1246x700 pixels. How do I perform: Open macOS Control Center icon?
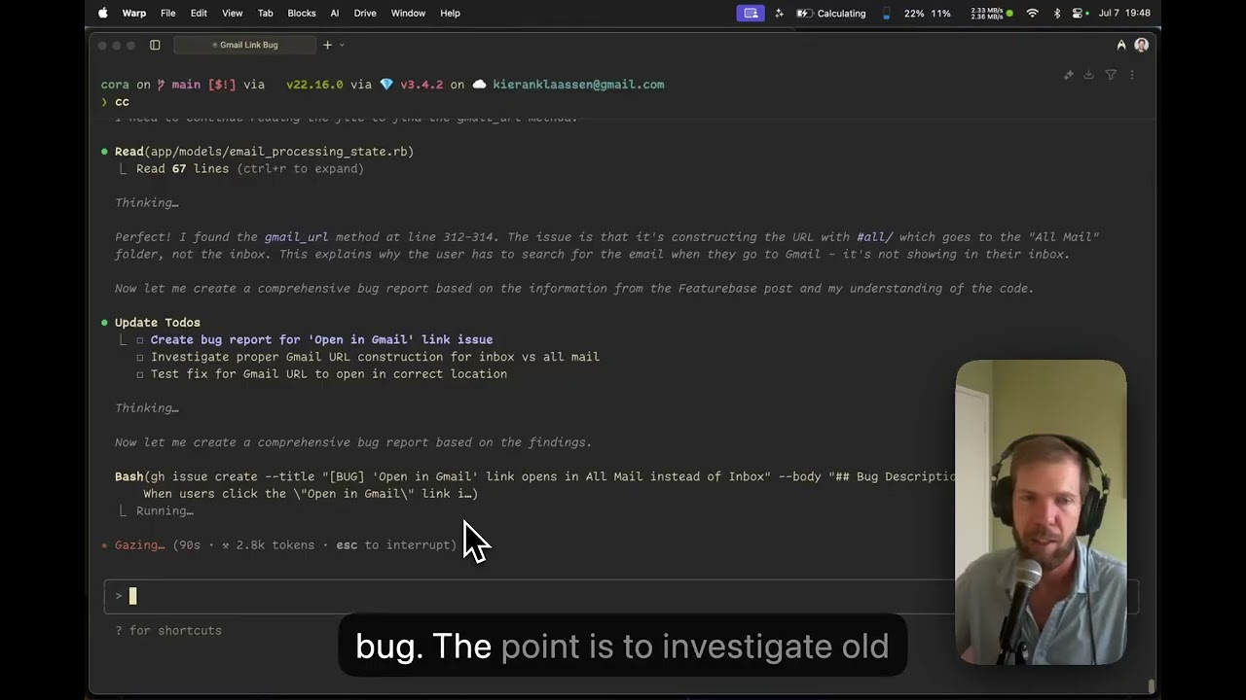tap(1078, 13)
